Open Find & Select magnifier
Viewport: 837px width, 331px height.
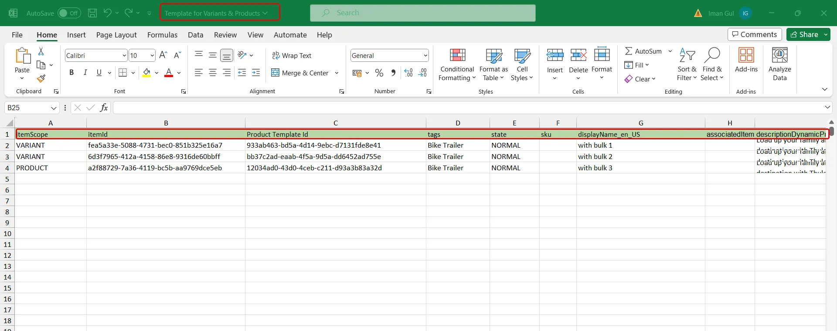[712, 64]
